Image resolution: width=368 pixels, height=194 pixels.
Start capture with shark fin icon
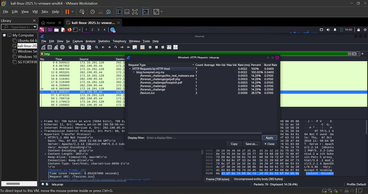tap(44, 47)
